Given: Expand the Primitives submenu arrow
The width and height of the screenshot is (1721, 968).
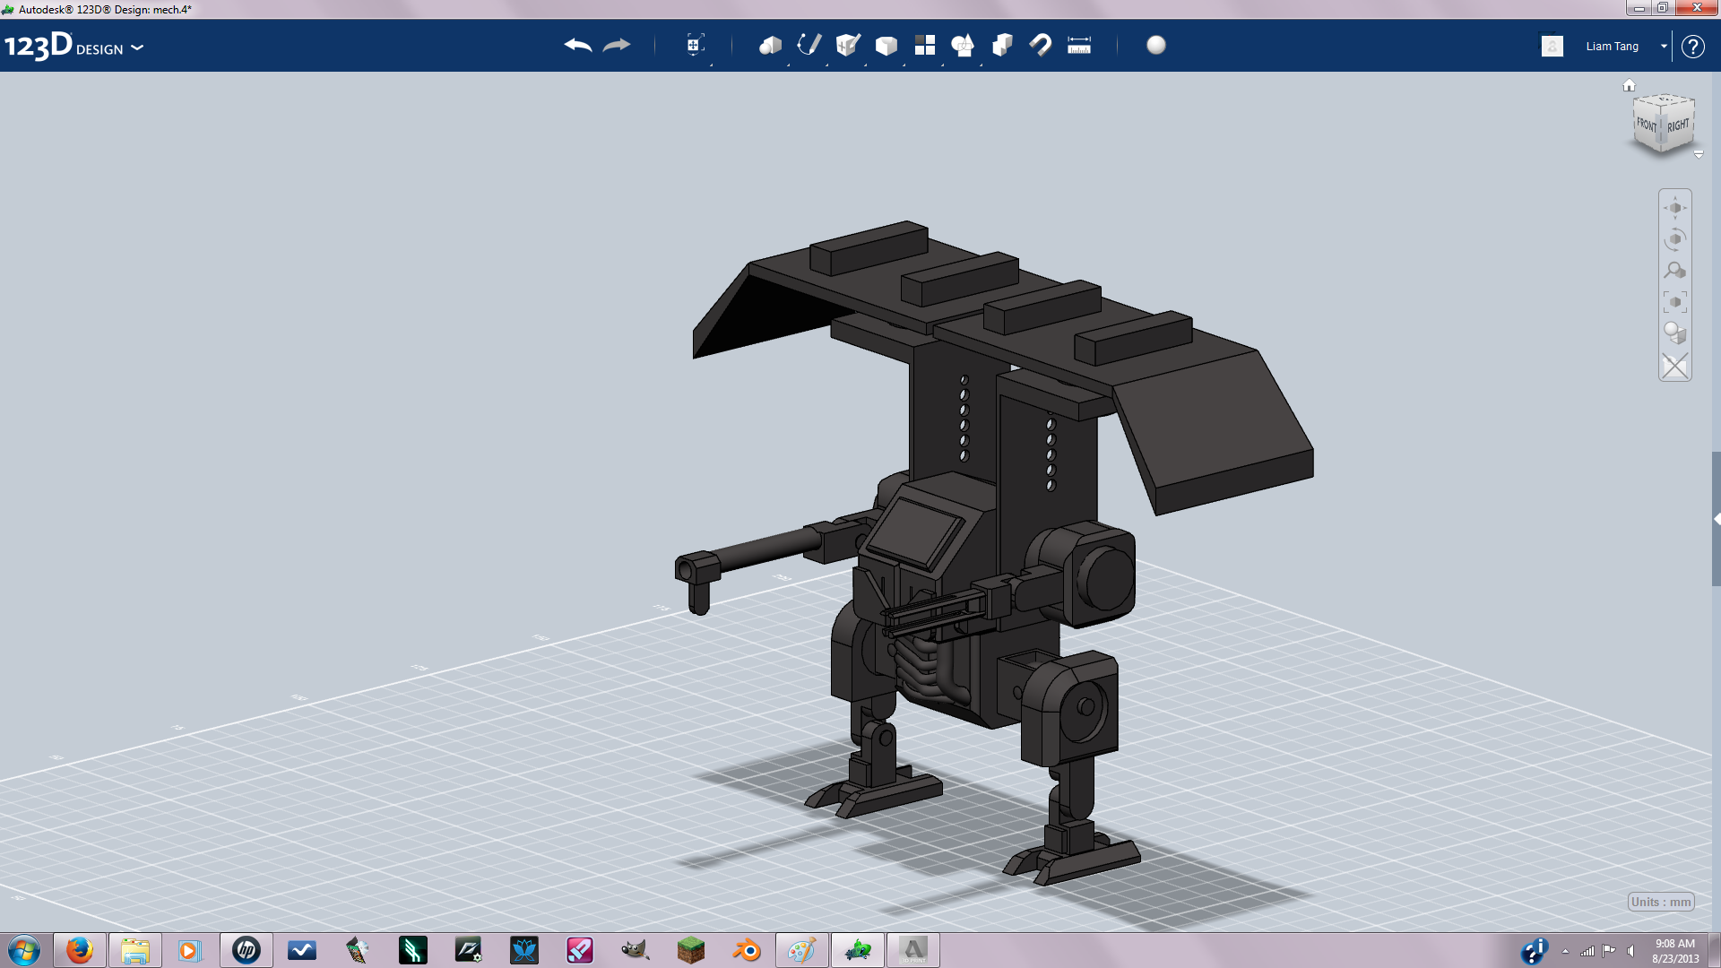Looking at the screenshot, I should coord(788,65).
